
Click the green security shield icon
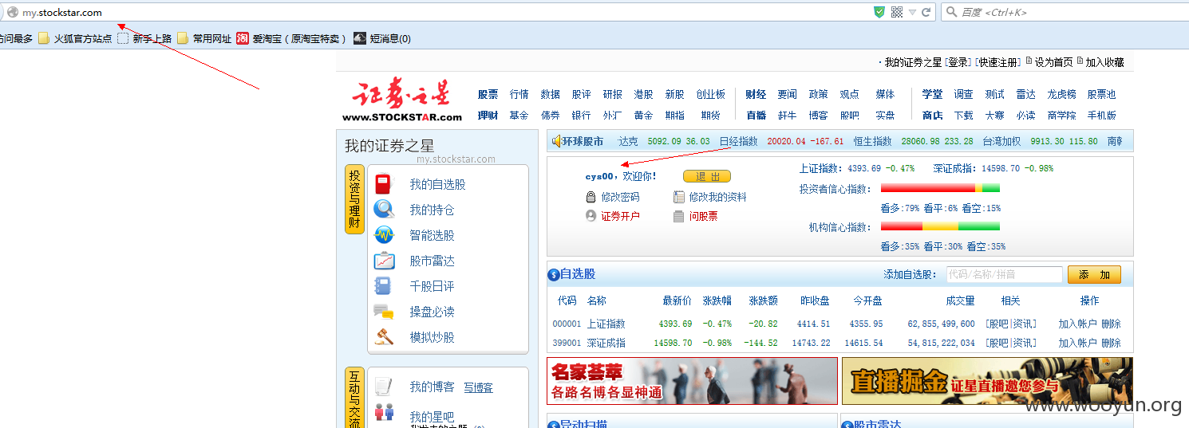tap(879, 12)
